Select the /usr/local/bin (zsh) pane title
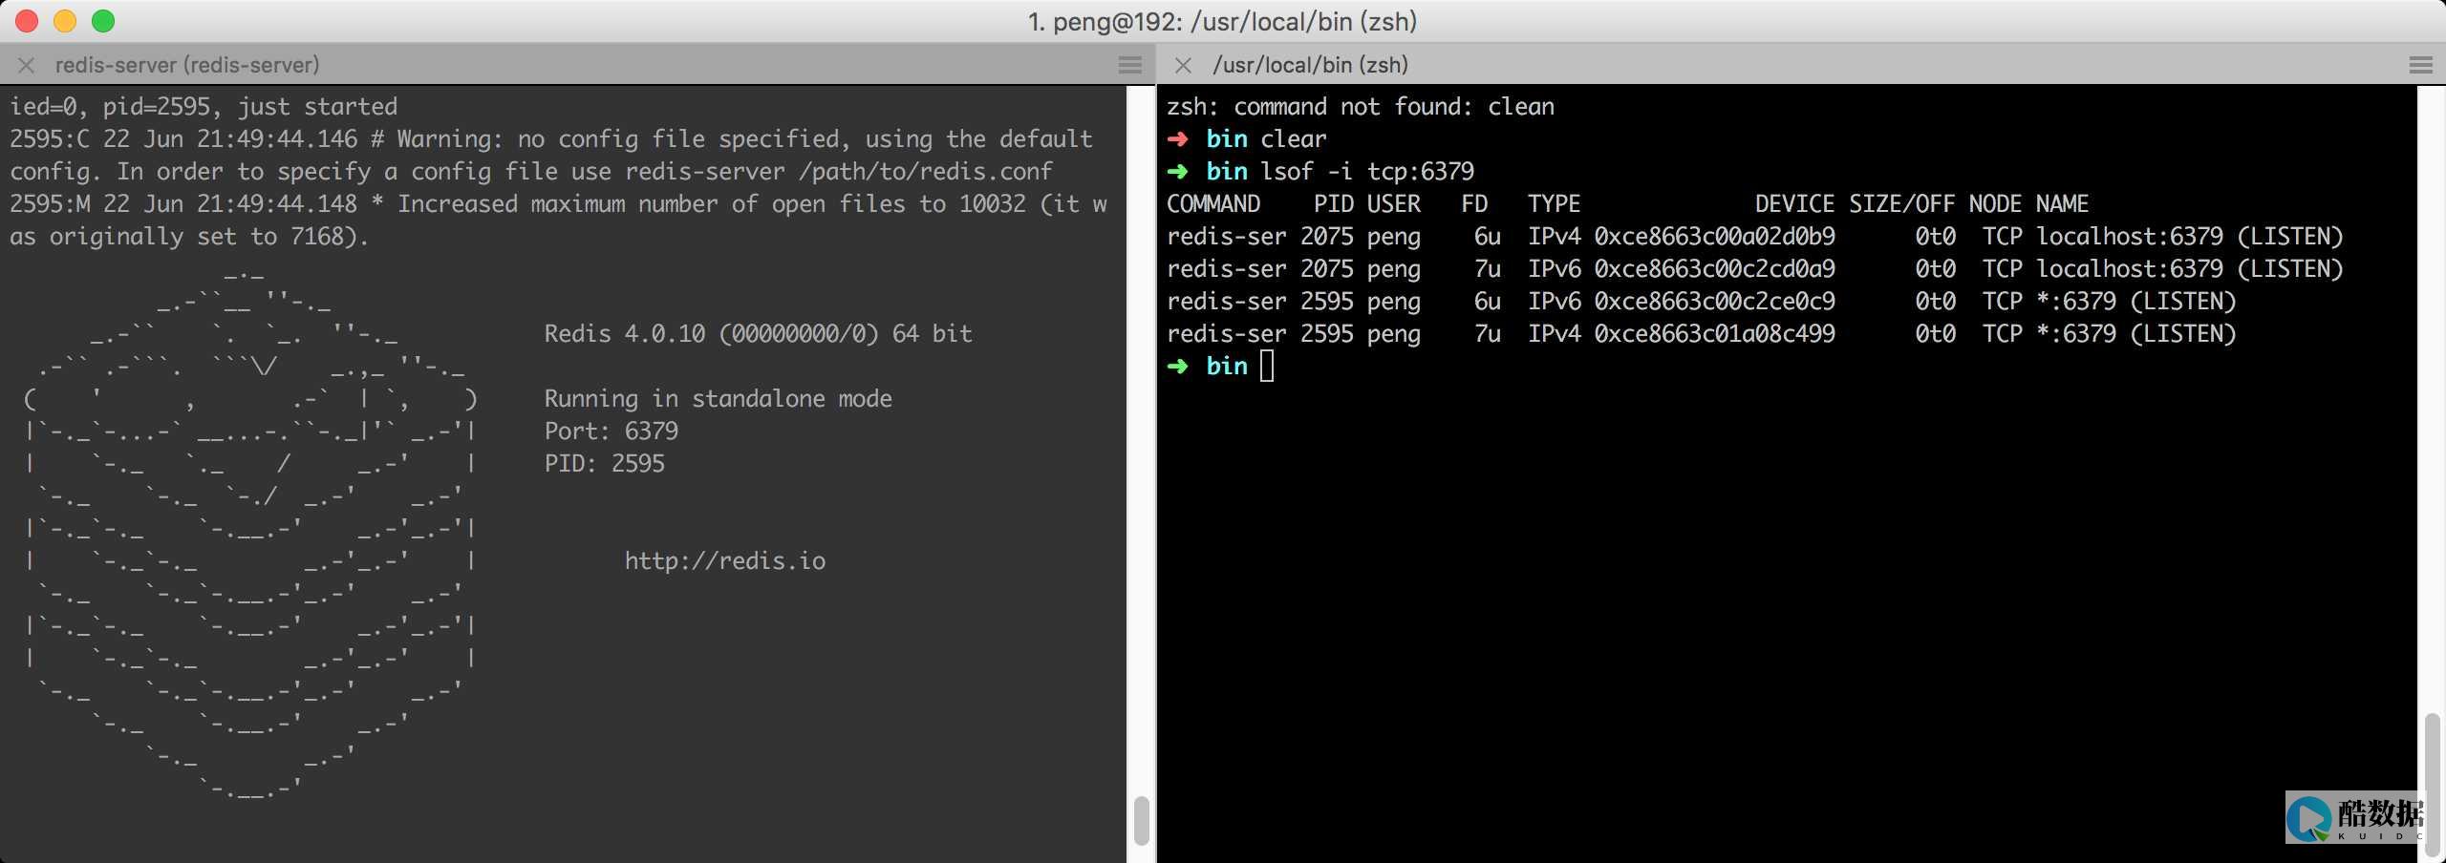Screen dimensions: 2446x863 coord(1310,65)
